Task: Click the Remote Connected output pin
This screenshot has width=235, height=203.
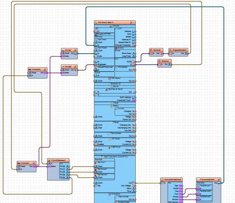Action: (x=135, y=45)
